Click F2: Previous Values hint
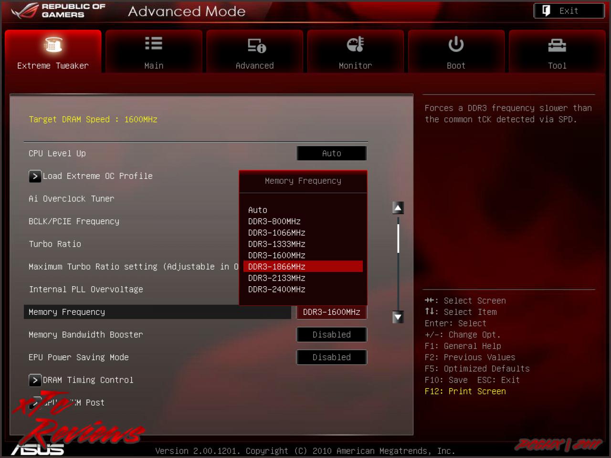 (x=470, y=357)
